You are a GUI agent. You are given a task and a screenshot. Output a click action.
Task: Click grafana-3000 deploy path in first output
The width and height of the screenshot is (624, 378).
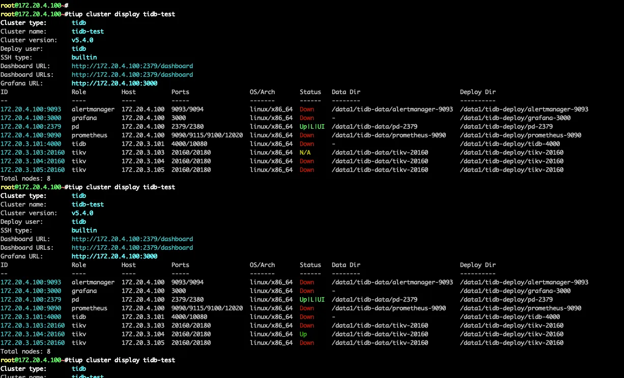click(515, 118)
